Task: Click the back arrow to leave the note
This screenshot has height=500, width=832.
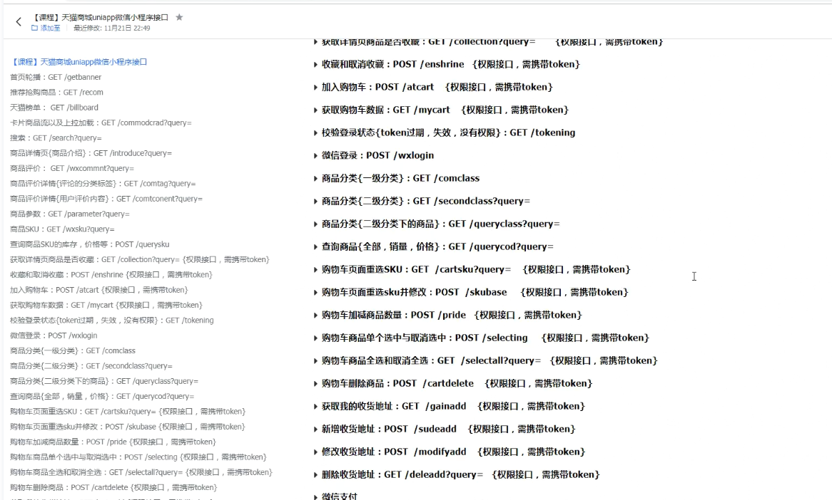Action: point(18,21)
